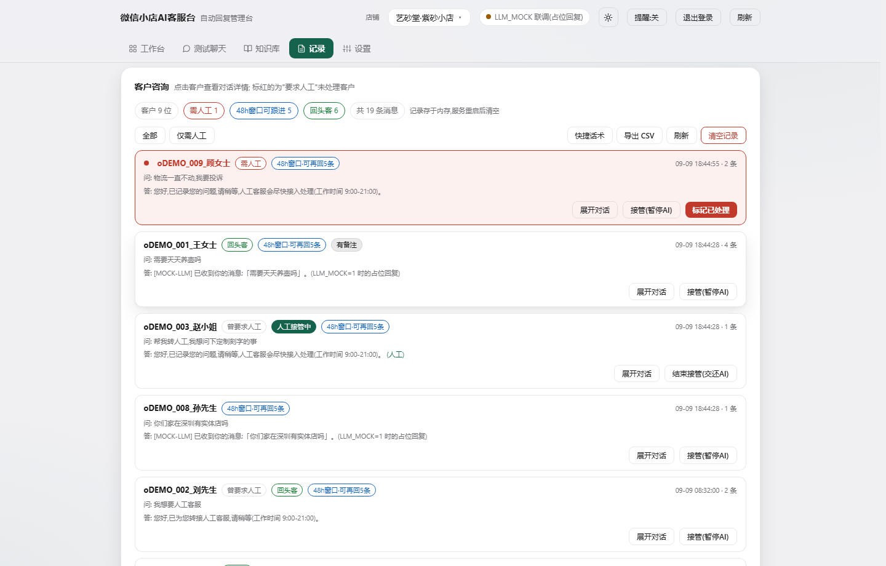Expand conversation for oDEMO_001_王女士
This screenshot has height=566, width=886.
pos(652,292)
